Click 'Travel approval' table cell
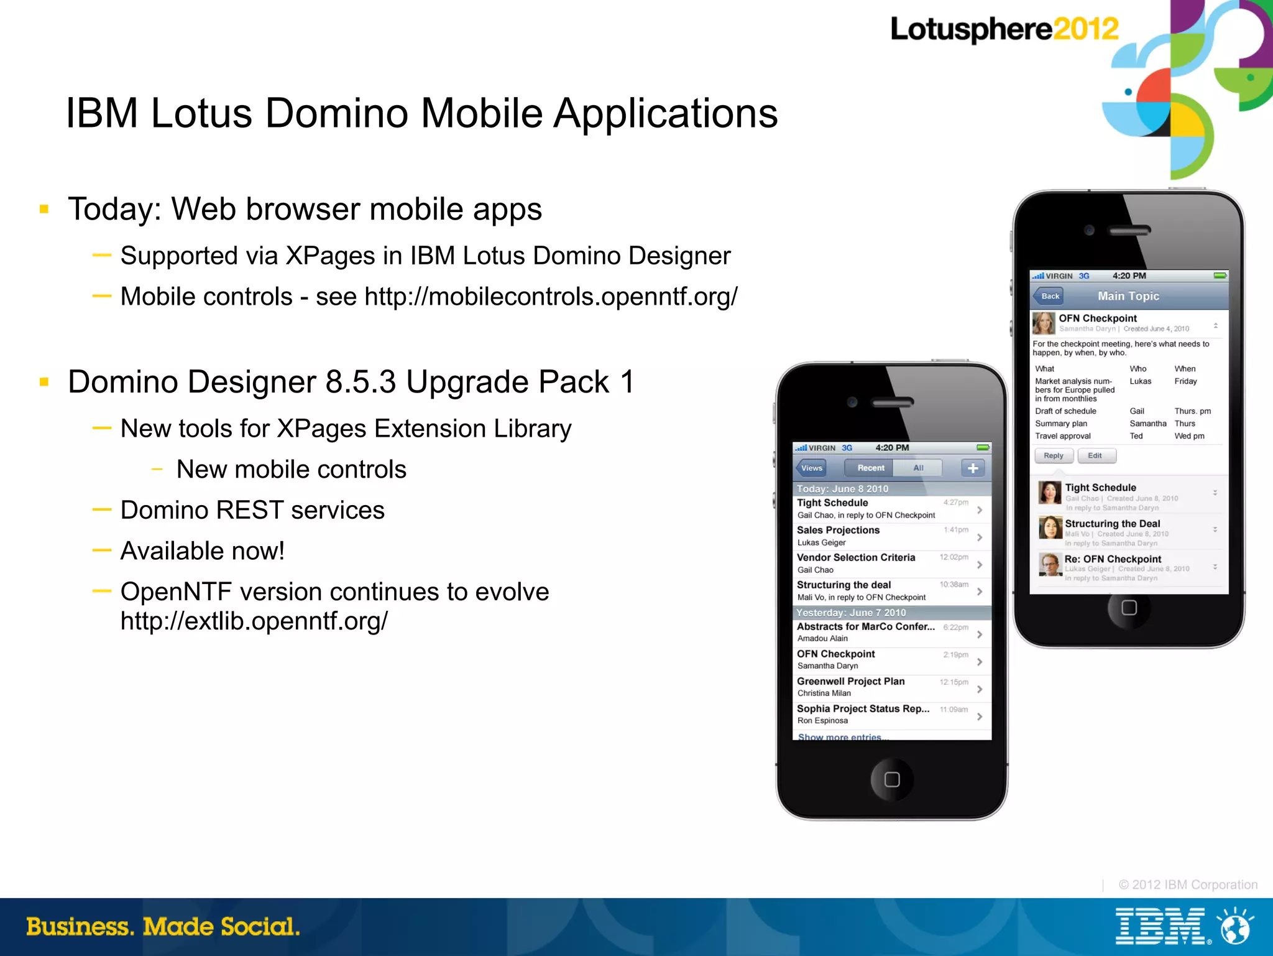The width and height of the screenshot is (1273, 956). click(1062, 436)
